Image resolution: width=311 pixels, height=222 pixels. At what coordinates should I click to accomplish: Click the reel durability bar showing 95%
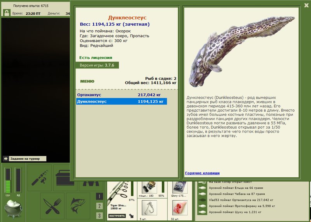pyautogui.click(x=163, y=187)
